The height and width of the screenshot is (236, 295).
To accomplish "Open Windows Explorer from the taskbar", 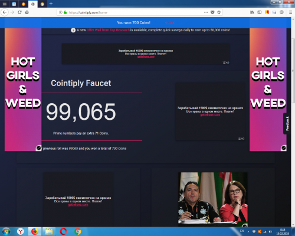I will [49, 231].
